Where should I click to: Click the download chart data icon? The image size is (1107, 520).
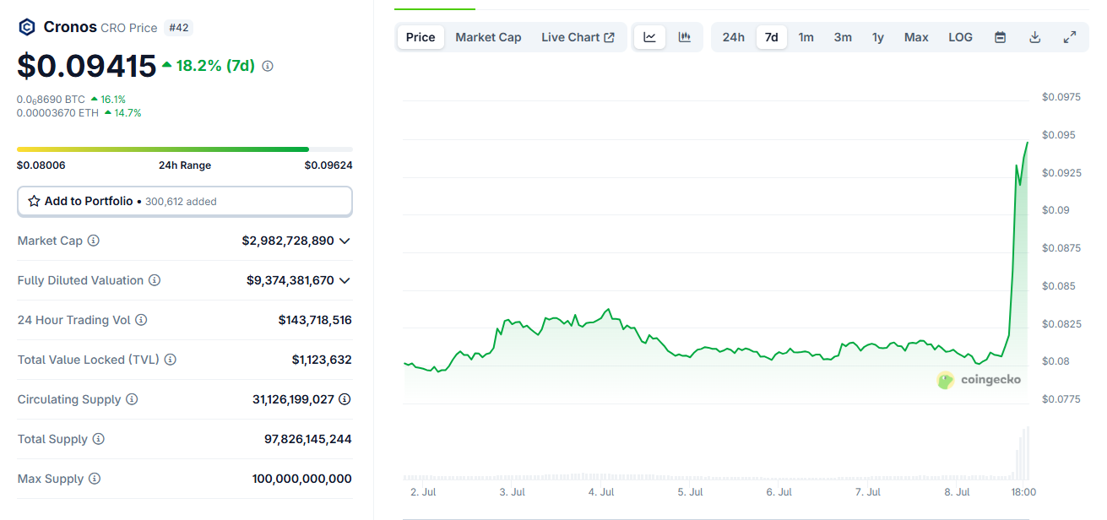point(1034,37)
